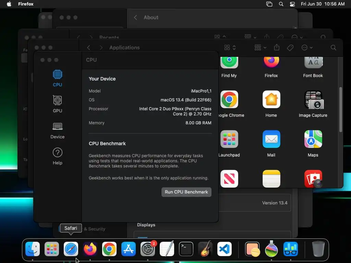Image resolution: width=351 pixels, height=263 pixels.
Task: Click the Stage Manager icon in menu bar
Action: point(269,4)
